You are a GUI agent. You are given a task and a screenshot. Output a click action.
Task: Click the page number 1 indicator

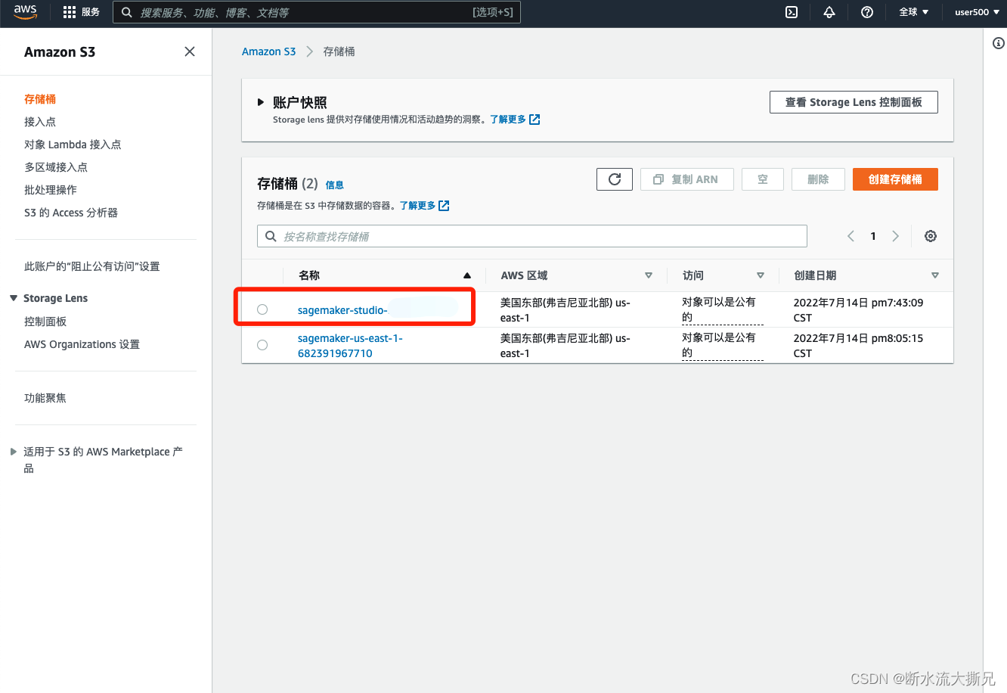click(x=873, y=236)
